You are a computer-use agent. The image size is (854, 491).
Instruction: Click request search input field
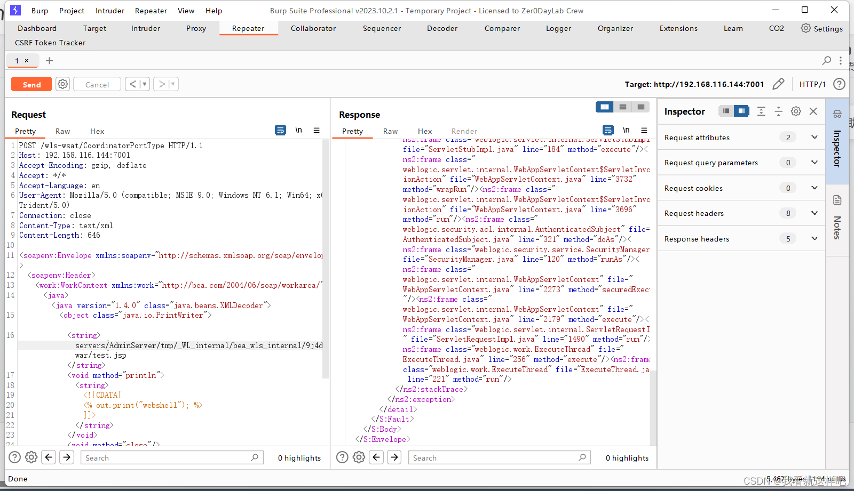[x=172, y=457]
